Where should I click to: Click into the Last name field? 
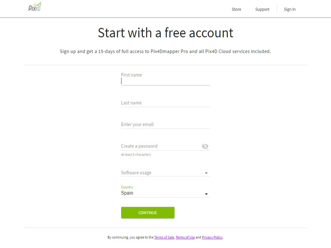tap(165, 103)
